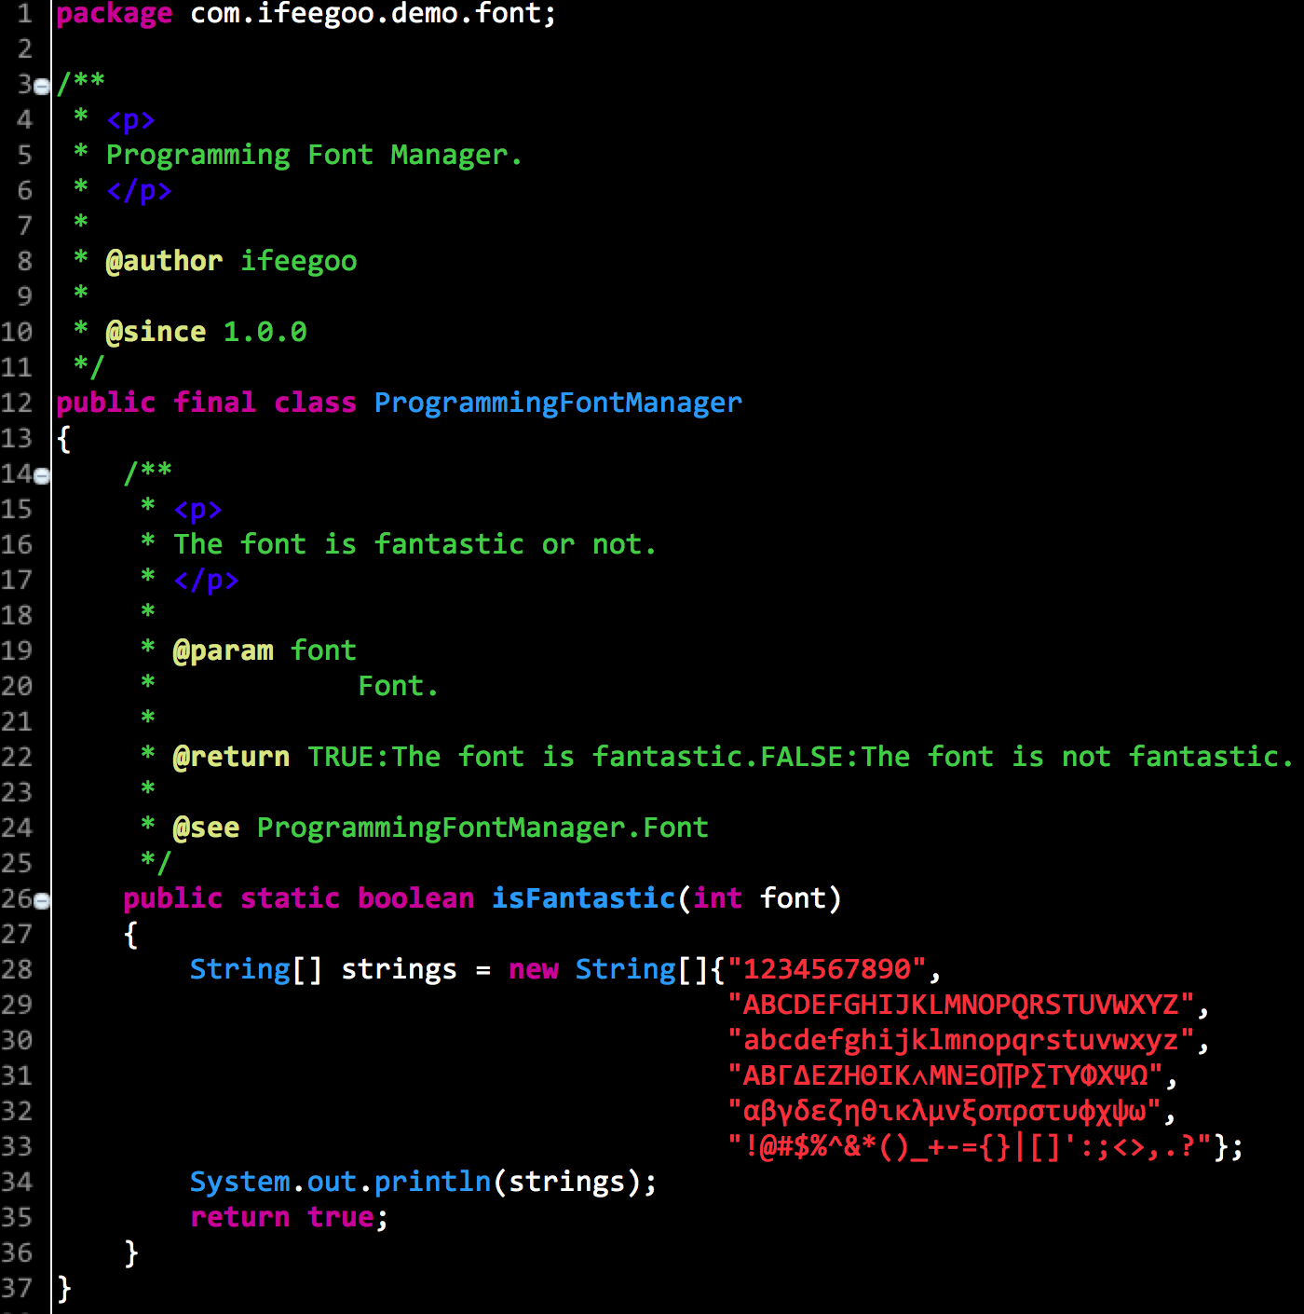This screenshot has width=1304, height=1314.
Task: Click the println call on line 34
Action: tap(431, 1182)
